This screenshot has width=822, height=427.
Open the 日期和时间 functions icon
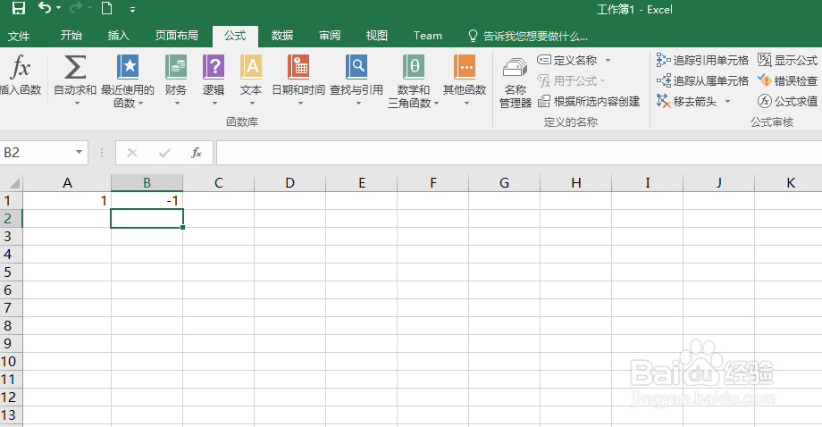298,67
